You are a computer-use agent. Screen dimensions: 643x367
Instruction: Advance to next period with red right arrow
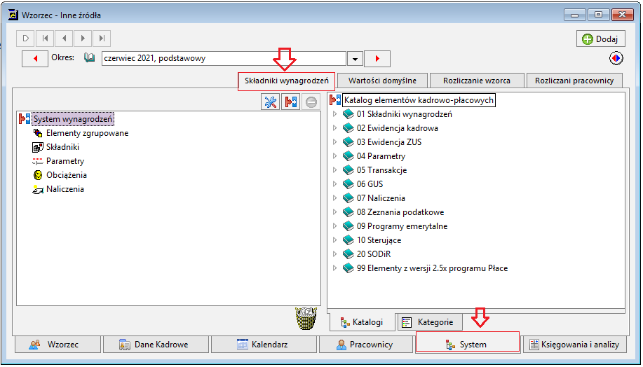pos(377,59)
